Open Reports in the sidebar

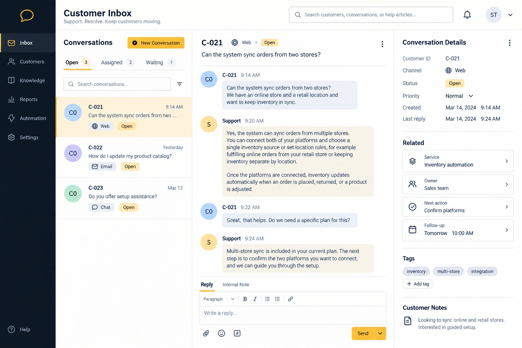28,99
